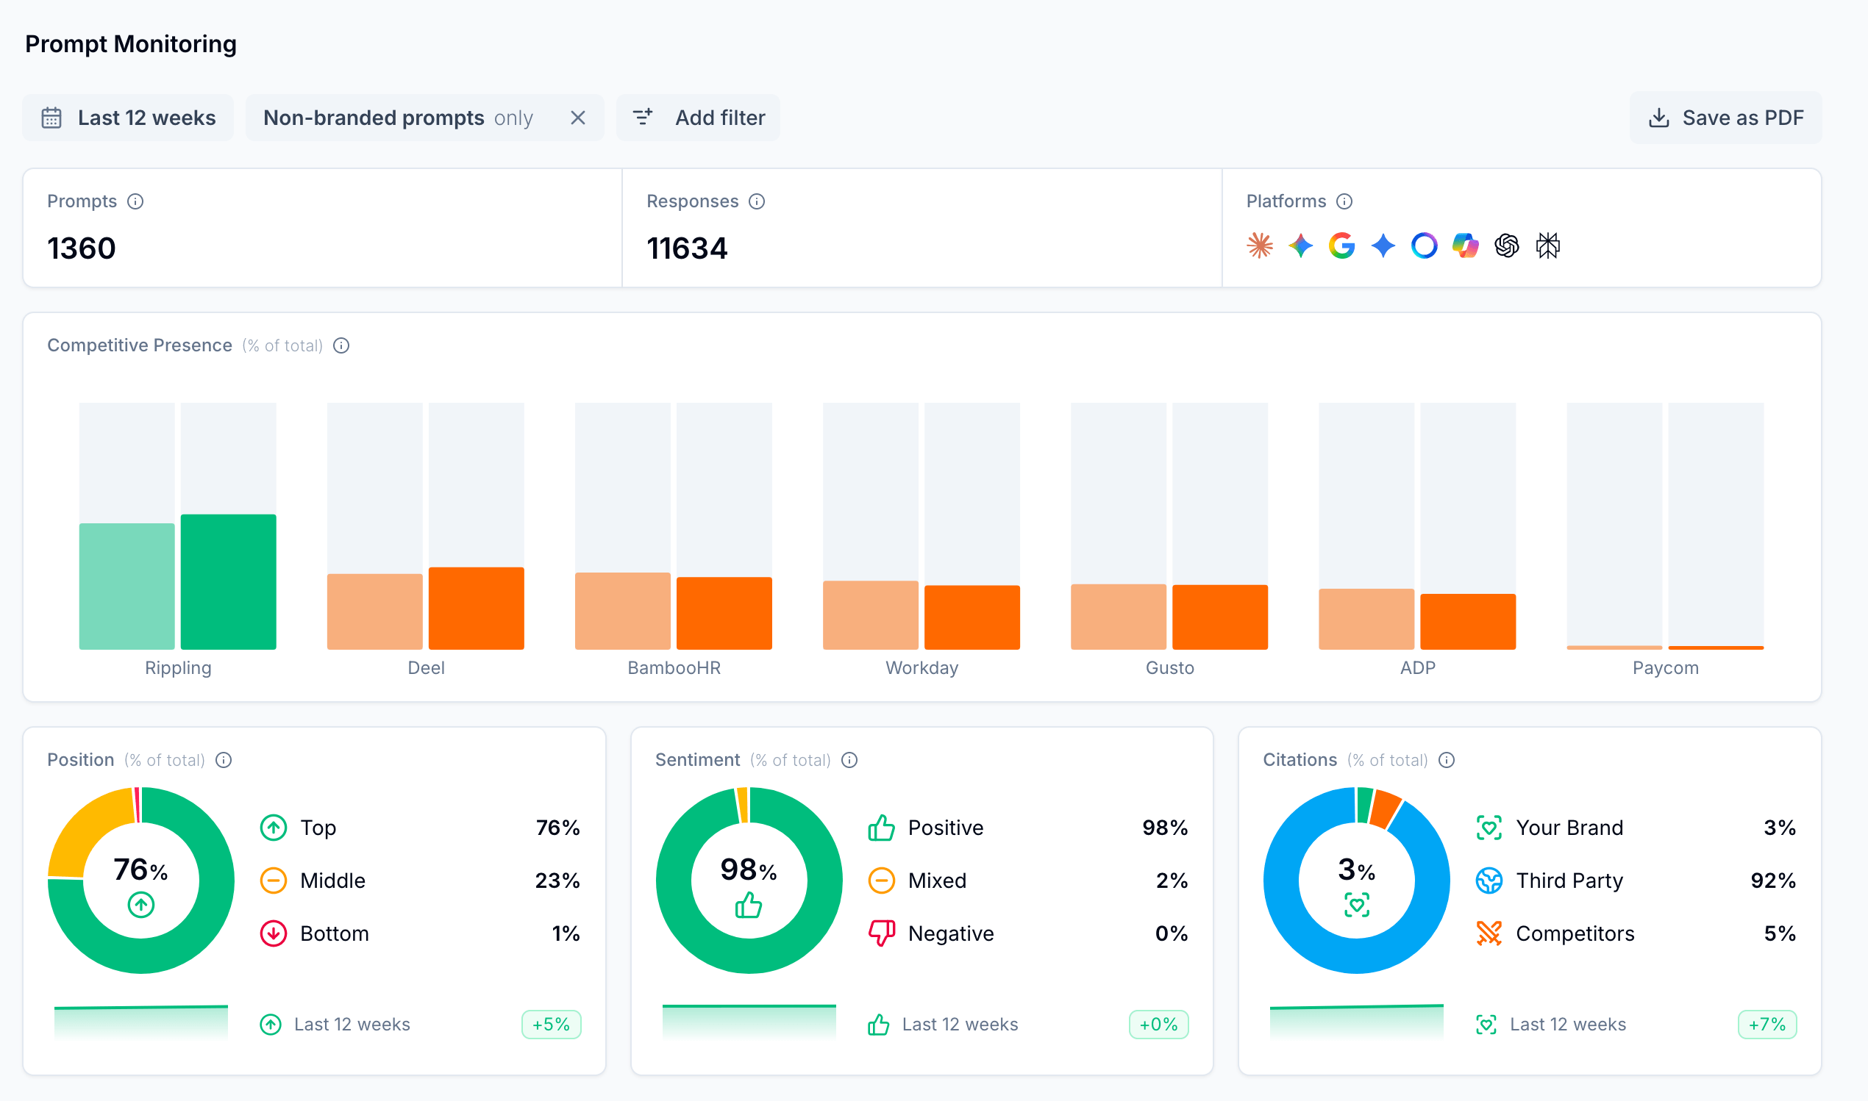Viewport: 1868px width, 1101px height.
Task: Click the Competitive Presence info tooltip
Action: tap(341, 345)
